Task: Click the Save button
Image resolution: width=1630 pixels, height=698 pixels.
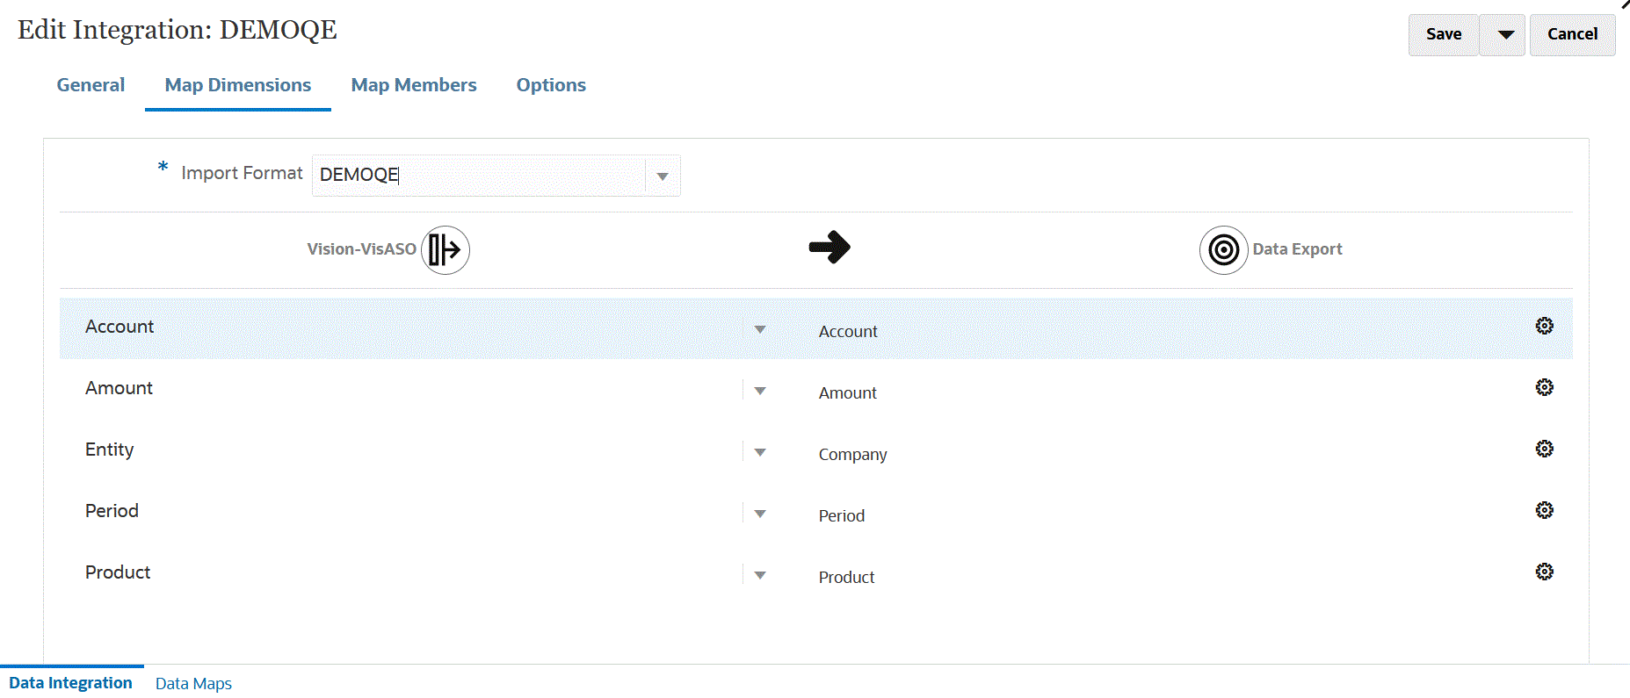Action: (x=1444, y=35)
